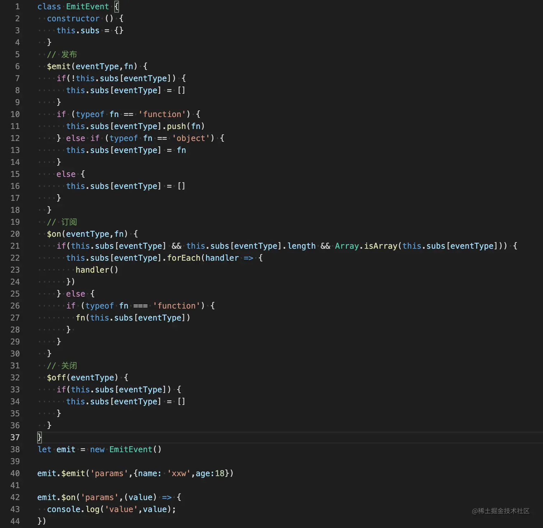Click the 'push' call on line 11
This screenshot has width=543, height=528.
coord(176,126)
